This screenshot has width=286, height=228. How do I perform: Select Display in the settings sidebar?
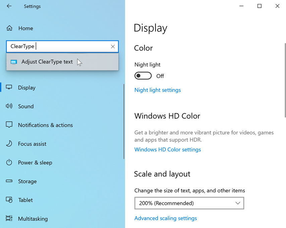pyautogui.click(x=26, y=88)
